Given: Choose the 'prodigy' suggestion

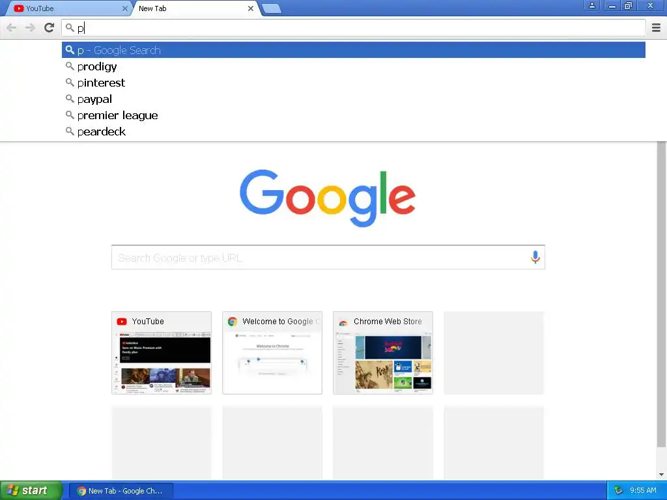Looking at the screenshot, I should pyautogui.click(x=354, y=66).
